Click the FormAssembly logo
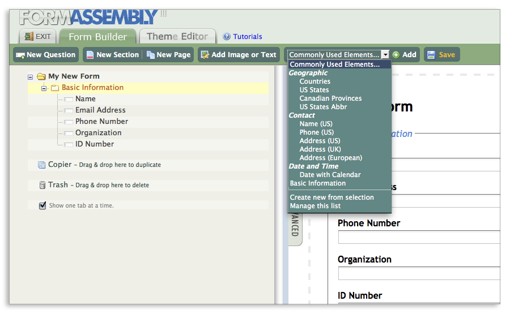Viewport: 510px width, 314px height. (x=88, y=18)
